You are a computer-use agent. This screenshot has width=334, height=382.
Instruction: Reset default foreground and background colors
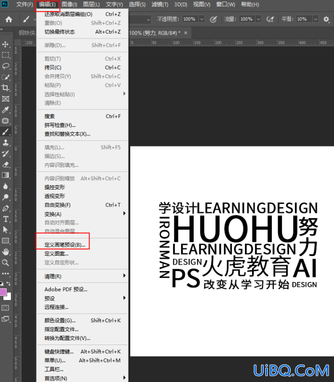[1, 283]
